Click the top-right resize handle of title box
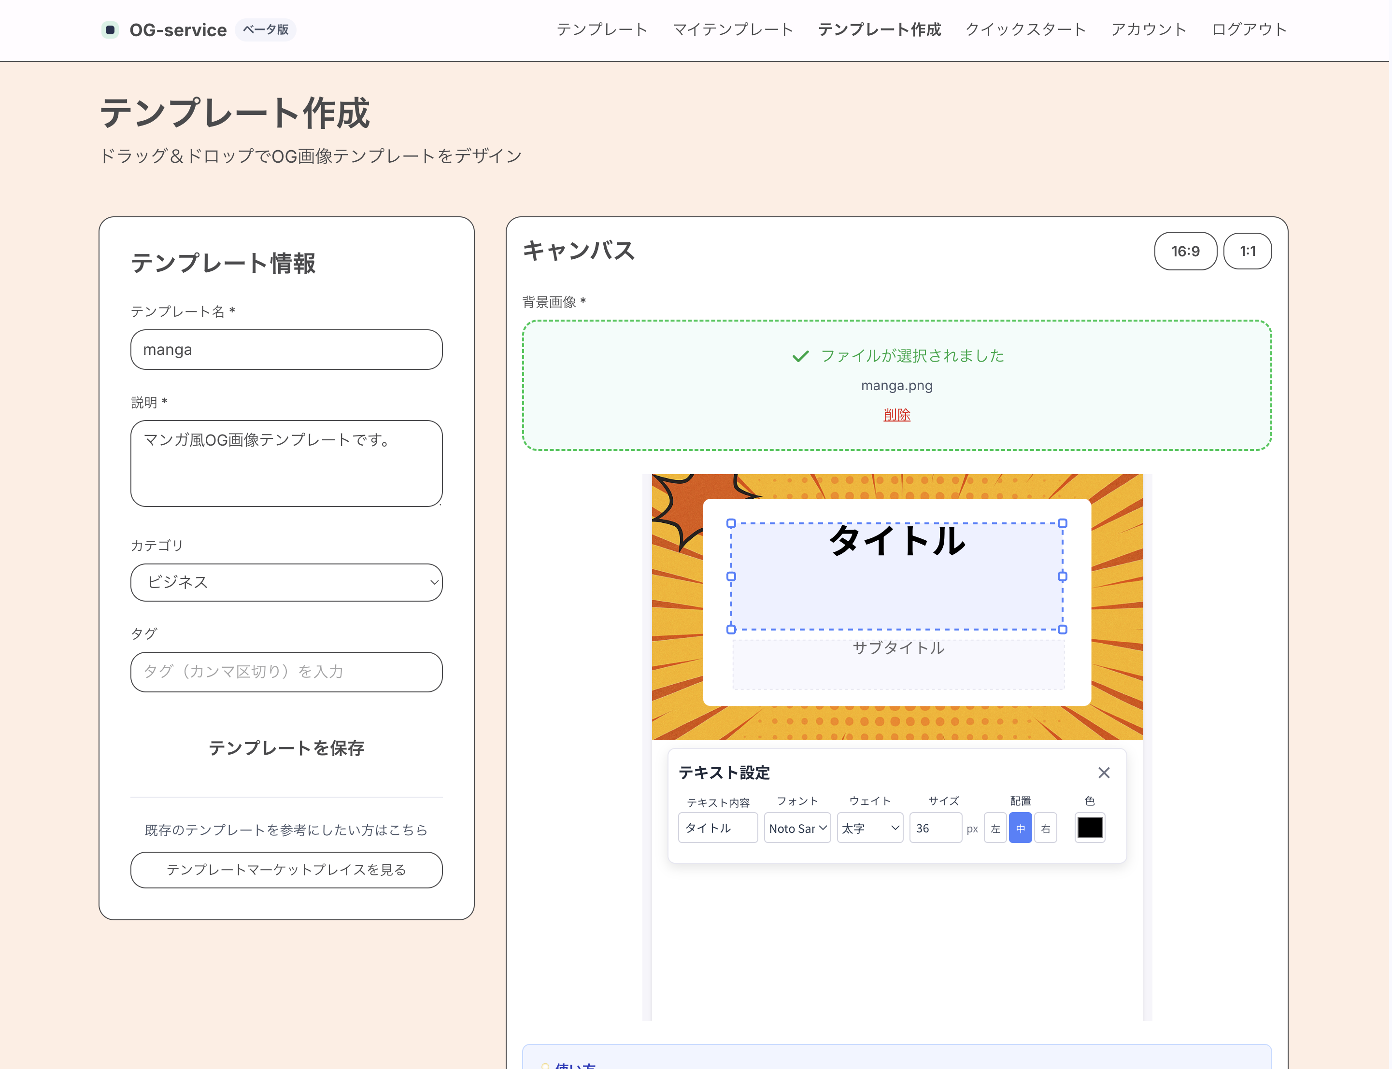The image size is (1392, 1069). [1062, 524]
